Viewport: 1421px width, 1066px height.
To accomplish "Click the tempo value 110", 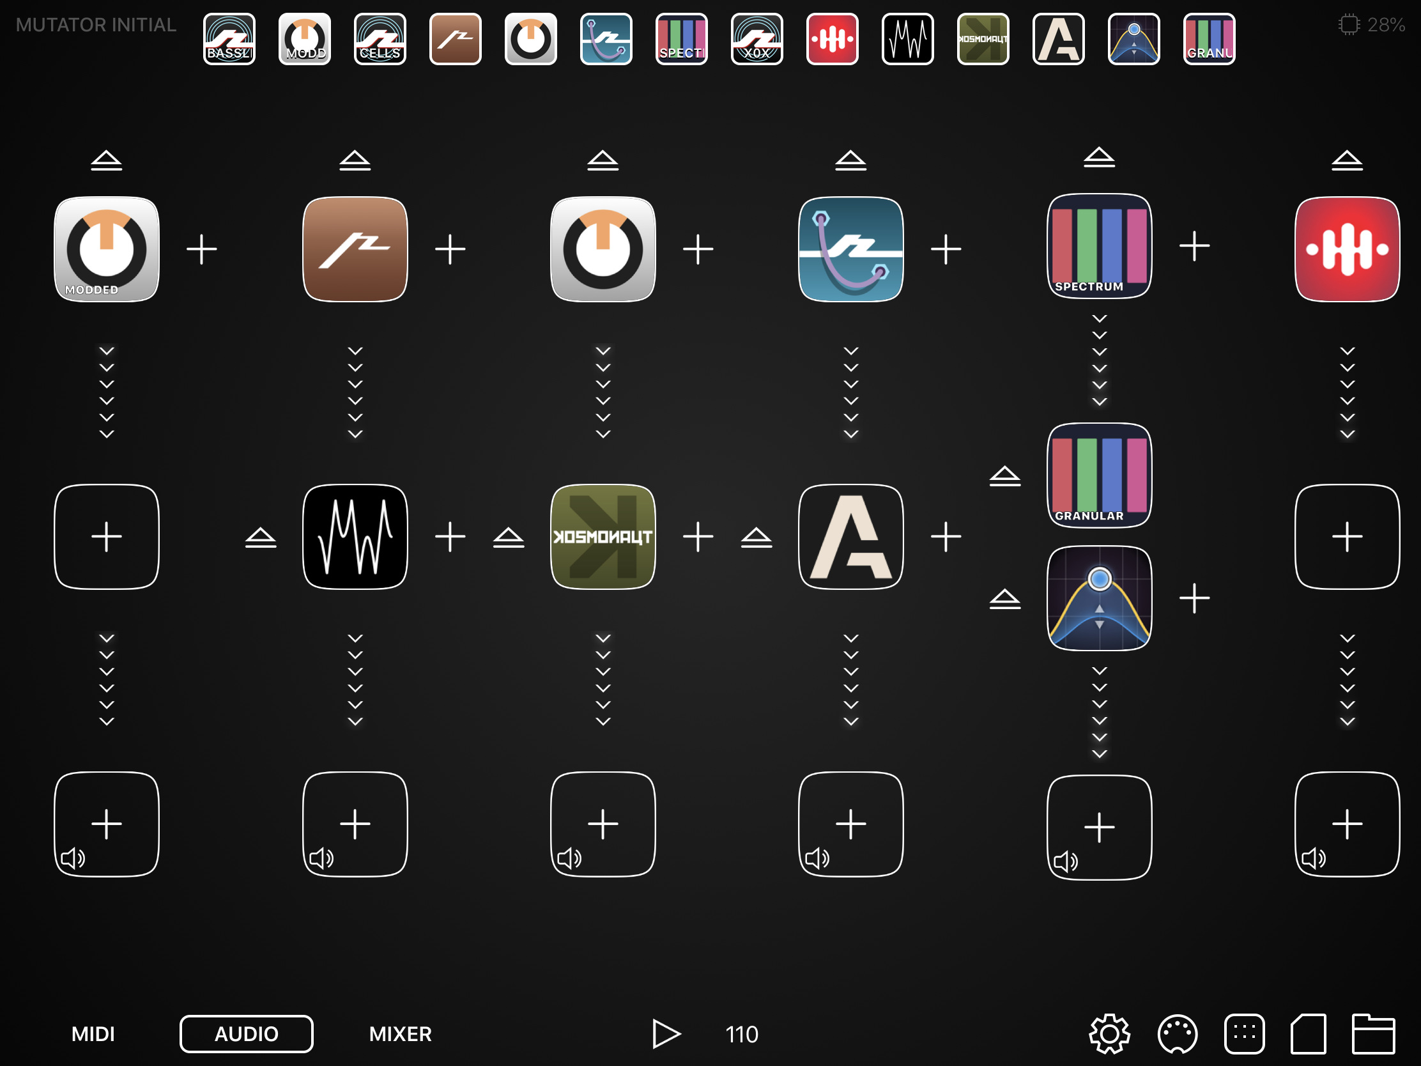I will click(742, 1035).
